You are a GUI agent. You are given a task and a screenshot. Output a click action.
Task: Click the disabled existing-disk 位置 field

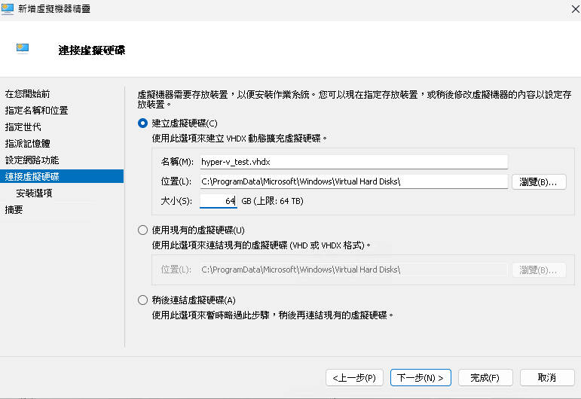(x=354, y=270)
